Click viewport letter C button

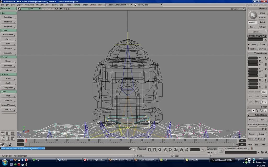[x=19, y=9]
